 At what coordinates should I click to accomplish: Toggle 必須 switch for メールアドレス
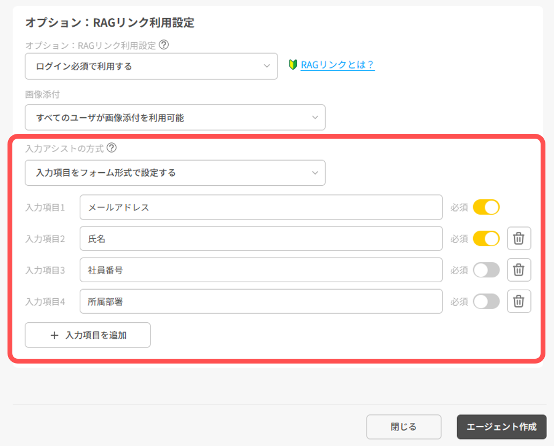pos(486,207)
